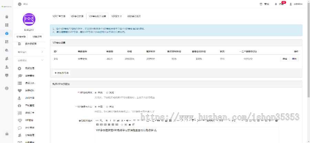Collapse the 业务菜单 section chevron
The width and height of the screenshot is (310, 143).
(42, 60)
